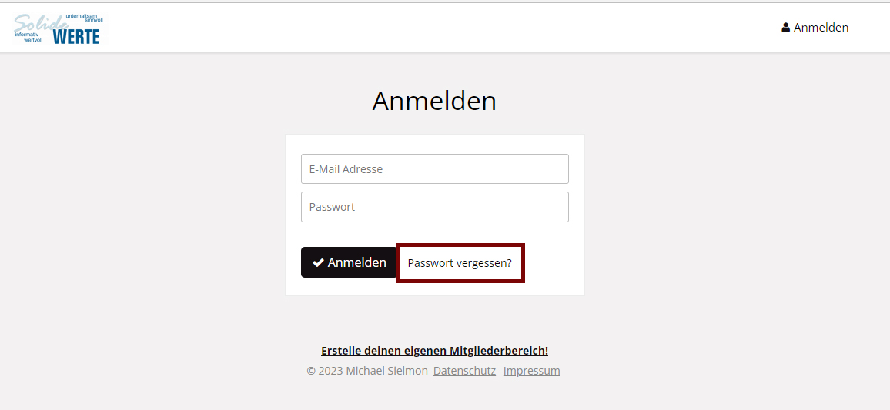
Task: Click the 'unterhaltsam sinnvoll' tagline in the logo
Action: click(x=85, y=17)
